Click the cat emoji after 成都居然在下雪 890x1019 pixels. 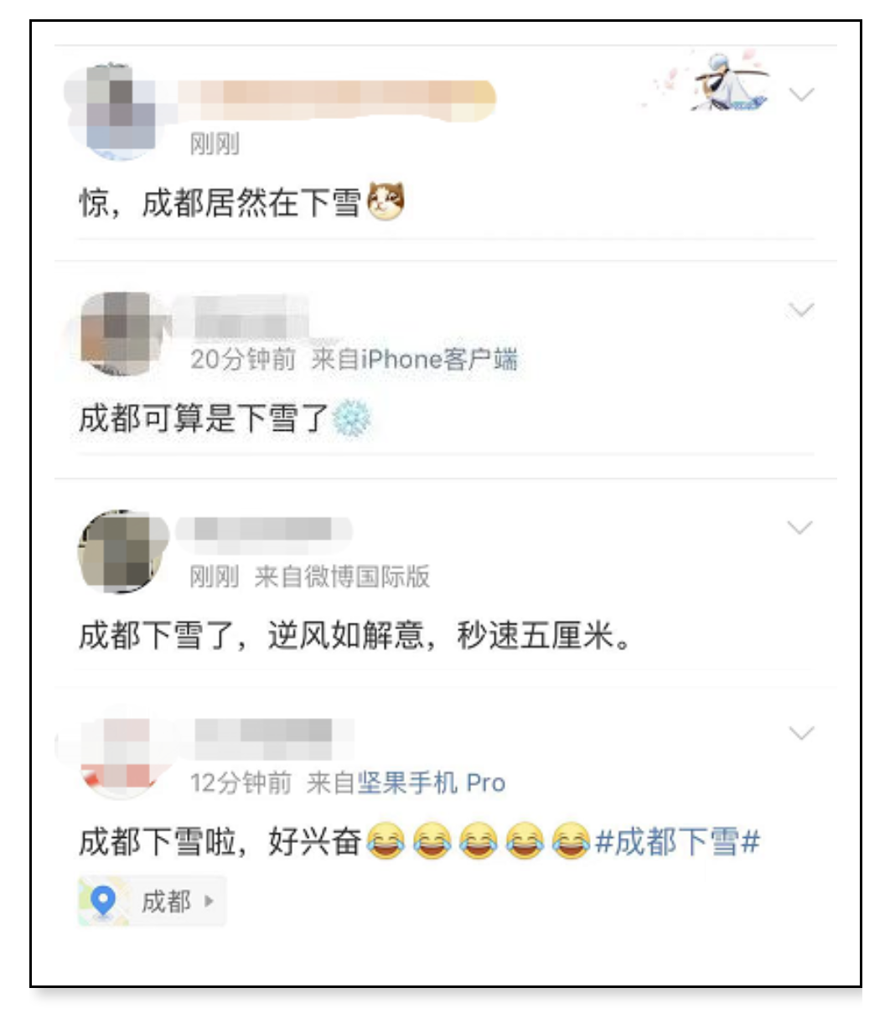point(386,202)
